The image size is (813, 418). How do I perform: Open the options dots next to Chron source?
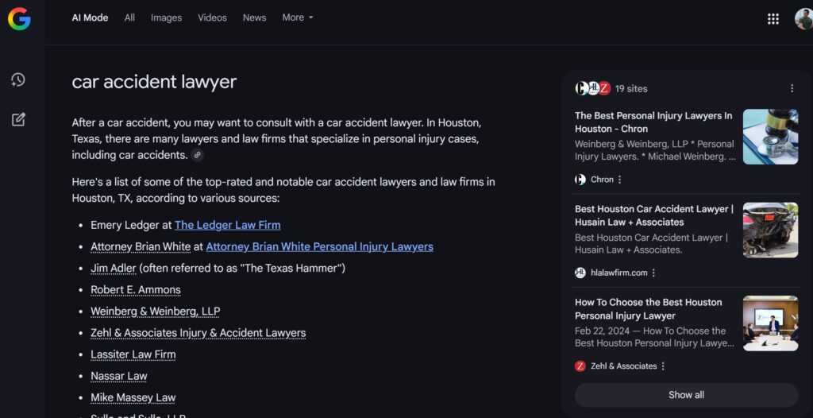click(619, 180)
